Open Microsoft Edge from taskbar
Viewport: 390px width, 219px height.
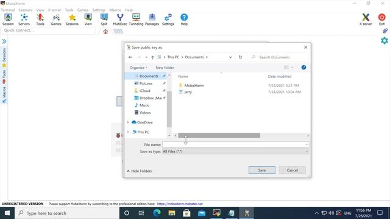click(x=157, y=213)
